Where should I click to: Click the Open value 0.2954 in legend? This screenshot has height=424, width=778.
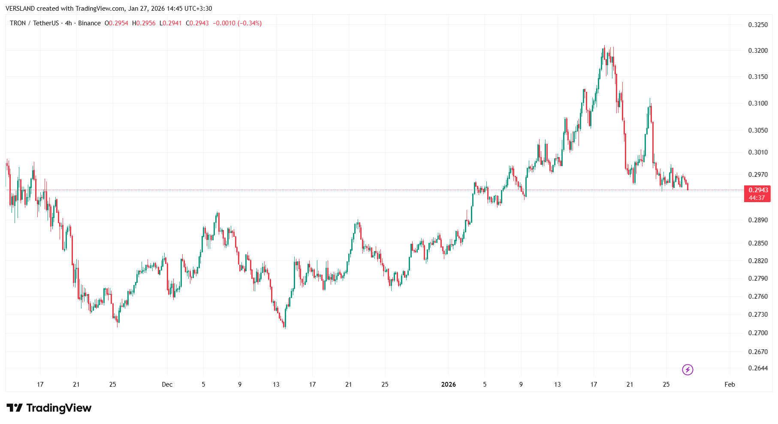[118, 23]
